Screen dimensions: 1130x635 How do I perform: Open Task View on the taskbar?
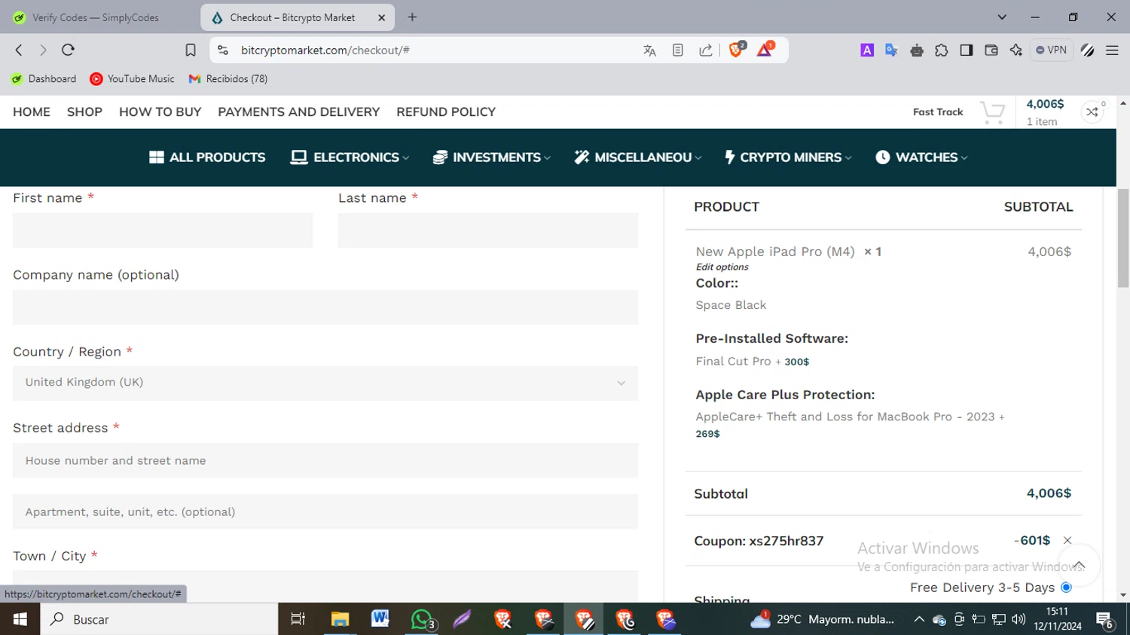point(298,619)
